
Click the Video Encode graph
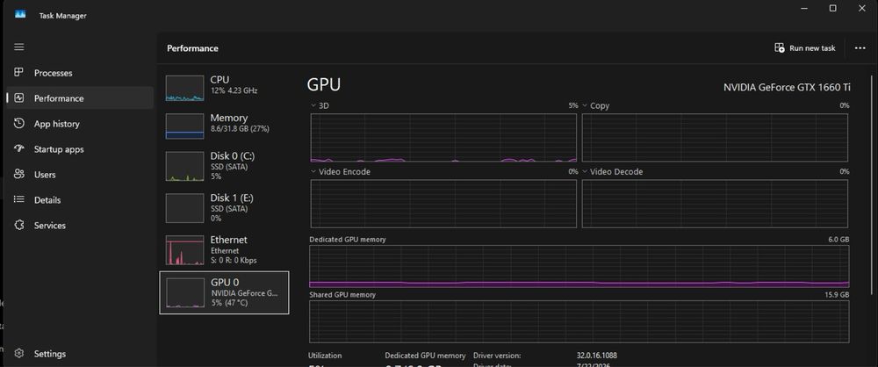click(443, 204)
